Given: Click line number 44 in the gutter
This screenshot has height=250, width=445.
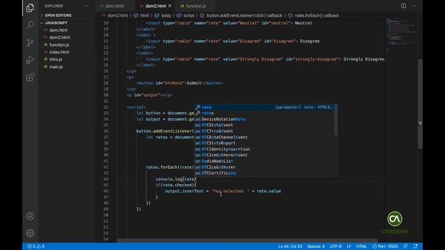Looking at the screenshot, I should click(x=106, y=179).
